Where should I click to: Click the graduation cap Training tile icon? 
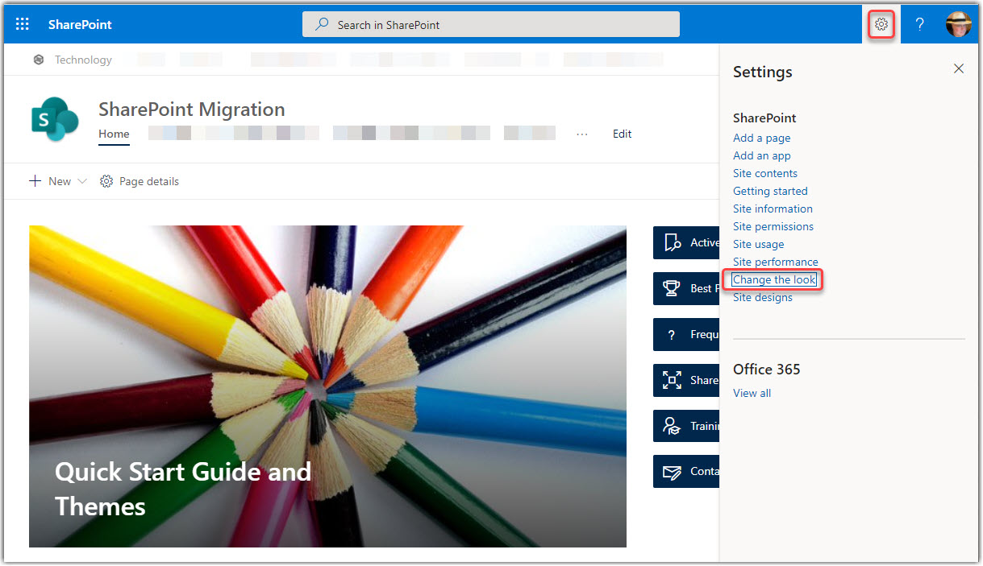pyautogui.click(x=673, y=425)
